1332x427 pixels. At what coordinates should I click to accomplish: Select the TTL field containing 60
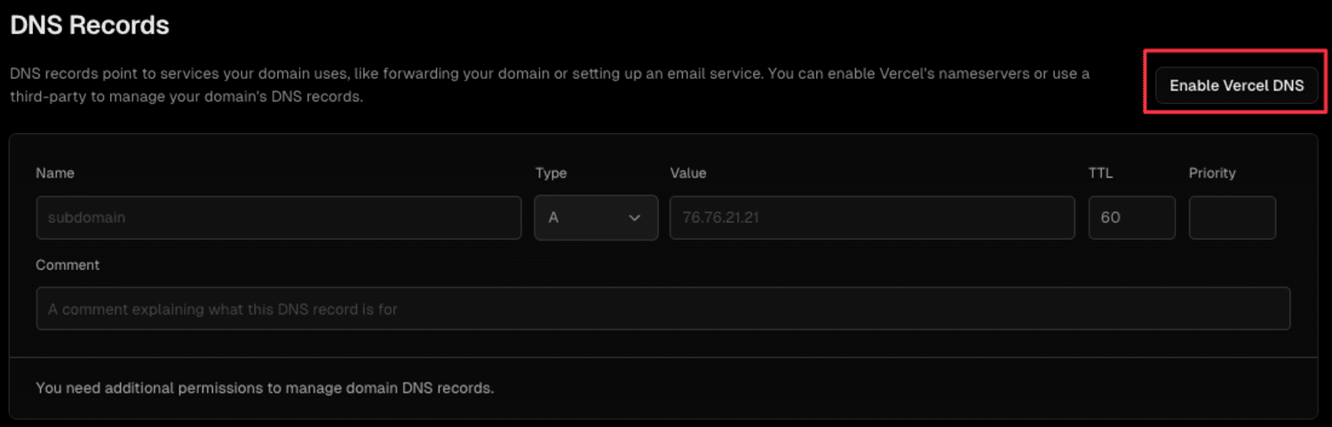(x=1131, y=217)
